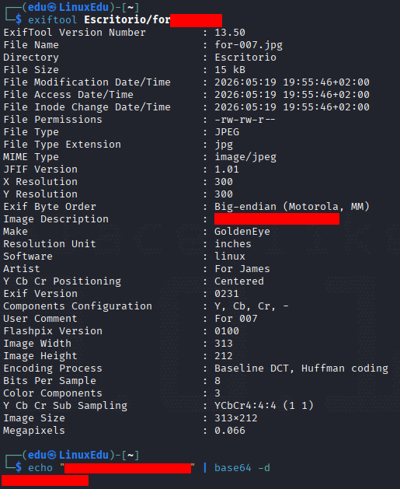Click the File Permissions -rw-rw-r-- value
Image resolution: width=400 pixels, height=489 pixels.
(x=245, y=120)
